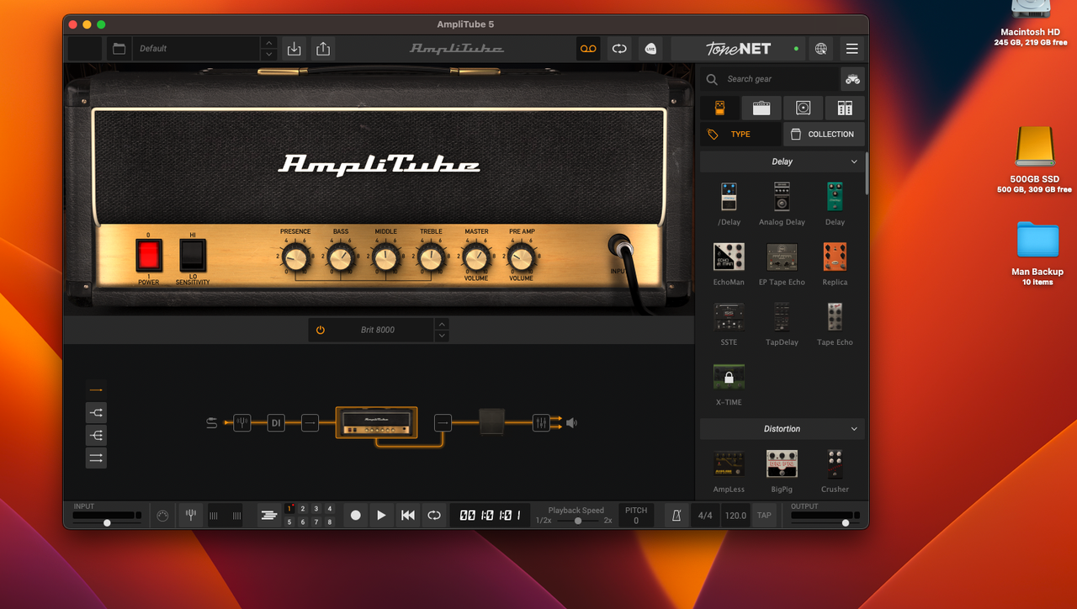Show amplifiers gear tab
The height and width of the screenshot is (609, 1077).
[x=761, y=108]
